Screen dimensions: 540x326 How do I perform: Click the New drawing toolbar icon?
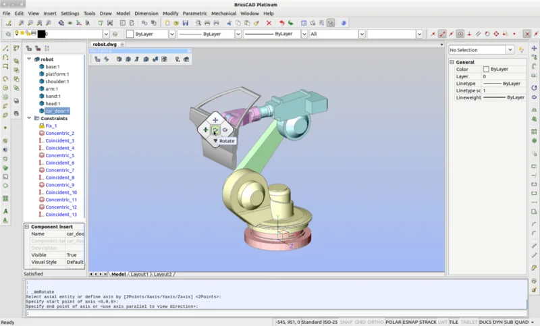(167, 23)
